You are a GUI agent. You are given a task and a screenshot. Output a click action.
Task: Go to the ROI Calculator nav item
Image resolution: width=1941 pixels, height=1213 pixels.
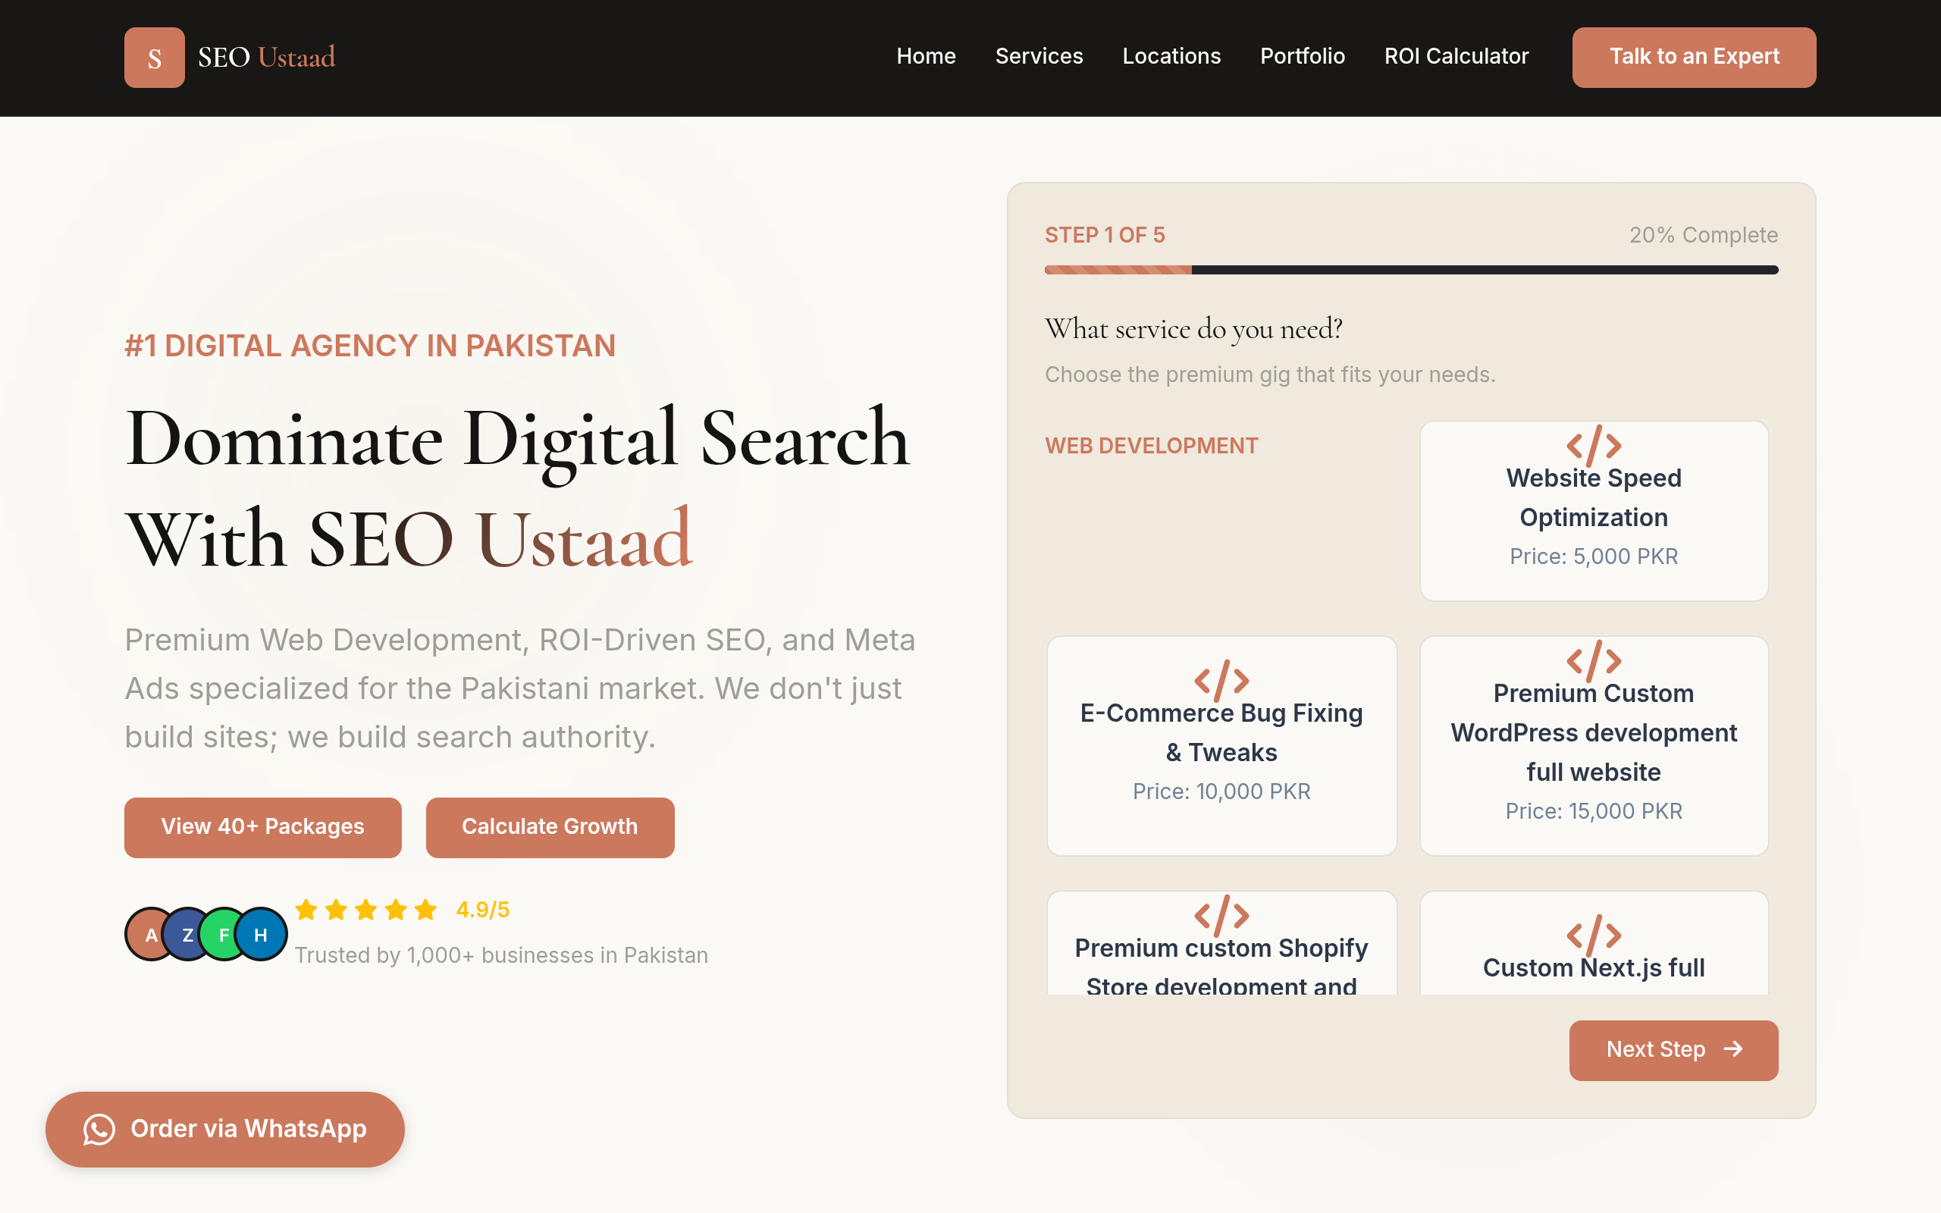pos(1456,56)
